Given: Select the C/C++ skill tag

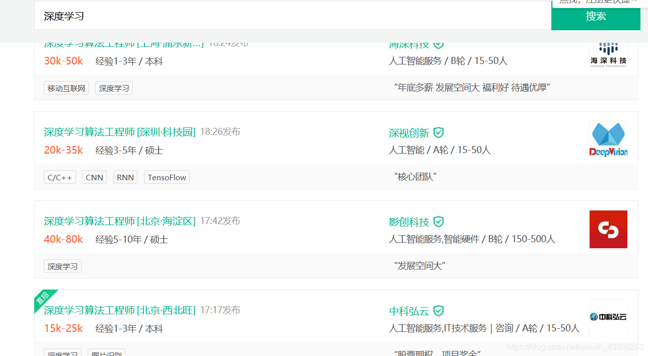Looking at the screenshot, I should tap(60, 177).
